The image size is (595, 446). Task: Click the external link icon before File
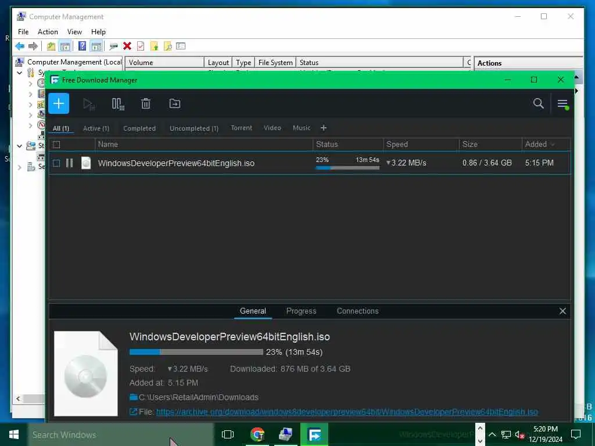click(x=133, y=412)
